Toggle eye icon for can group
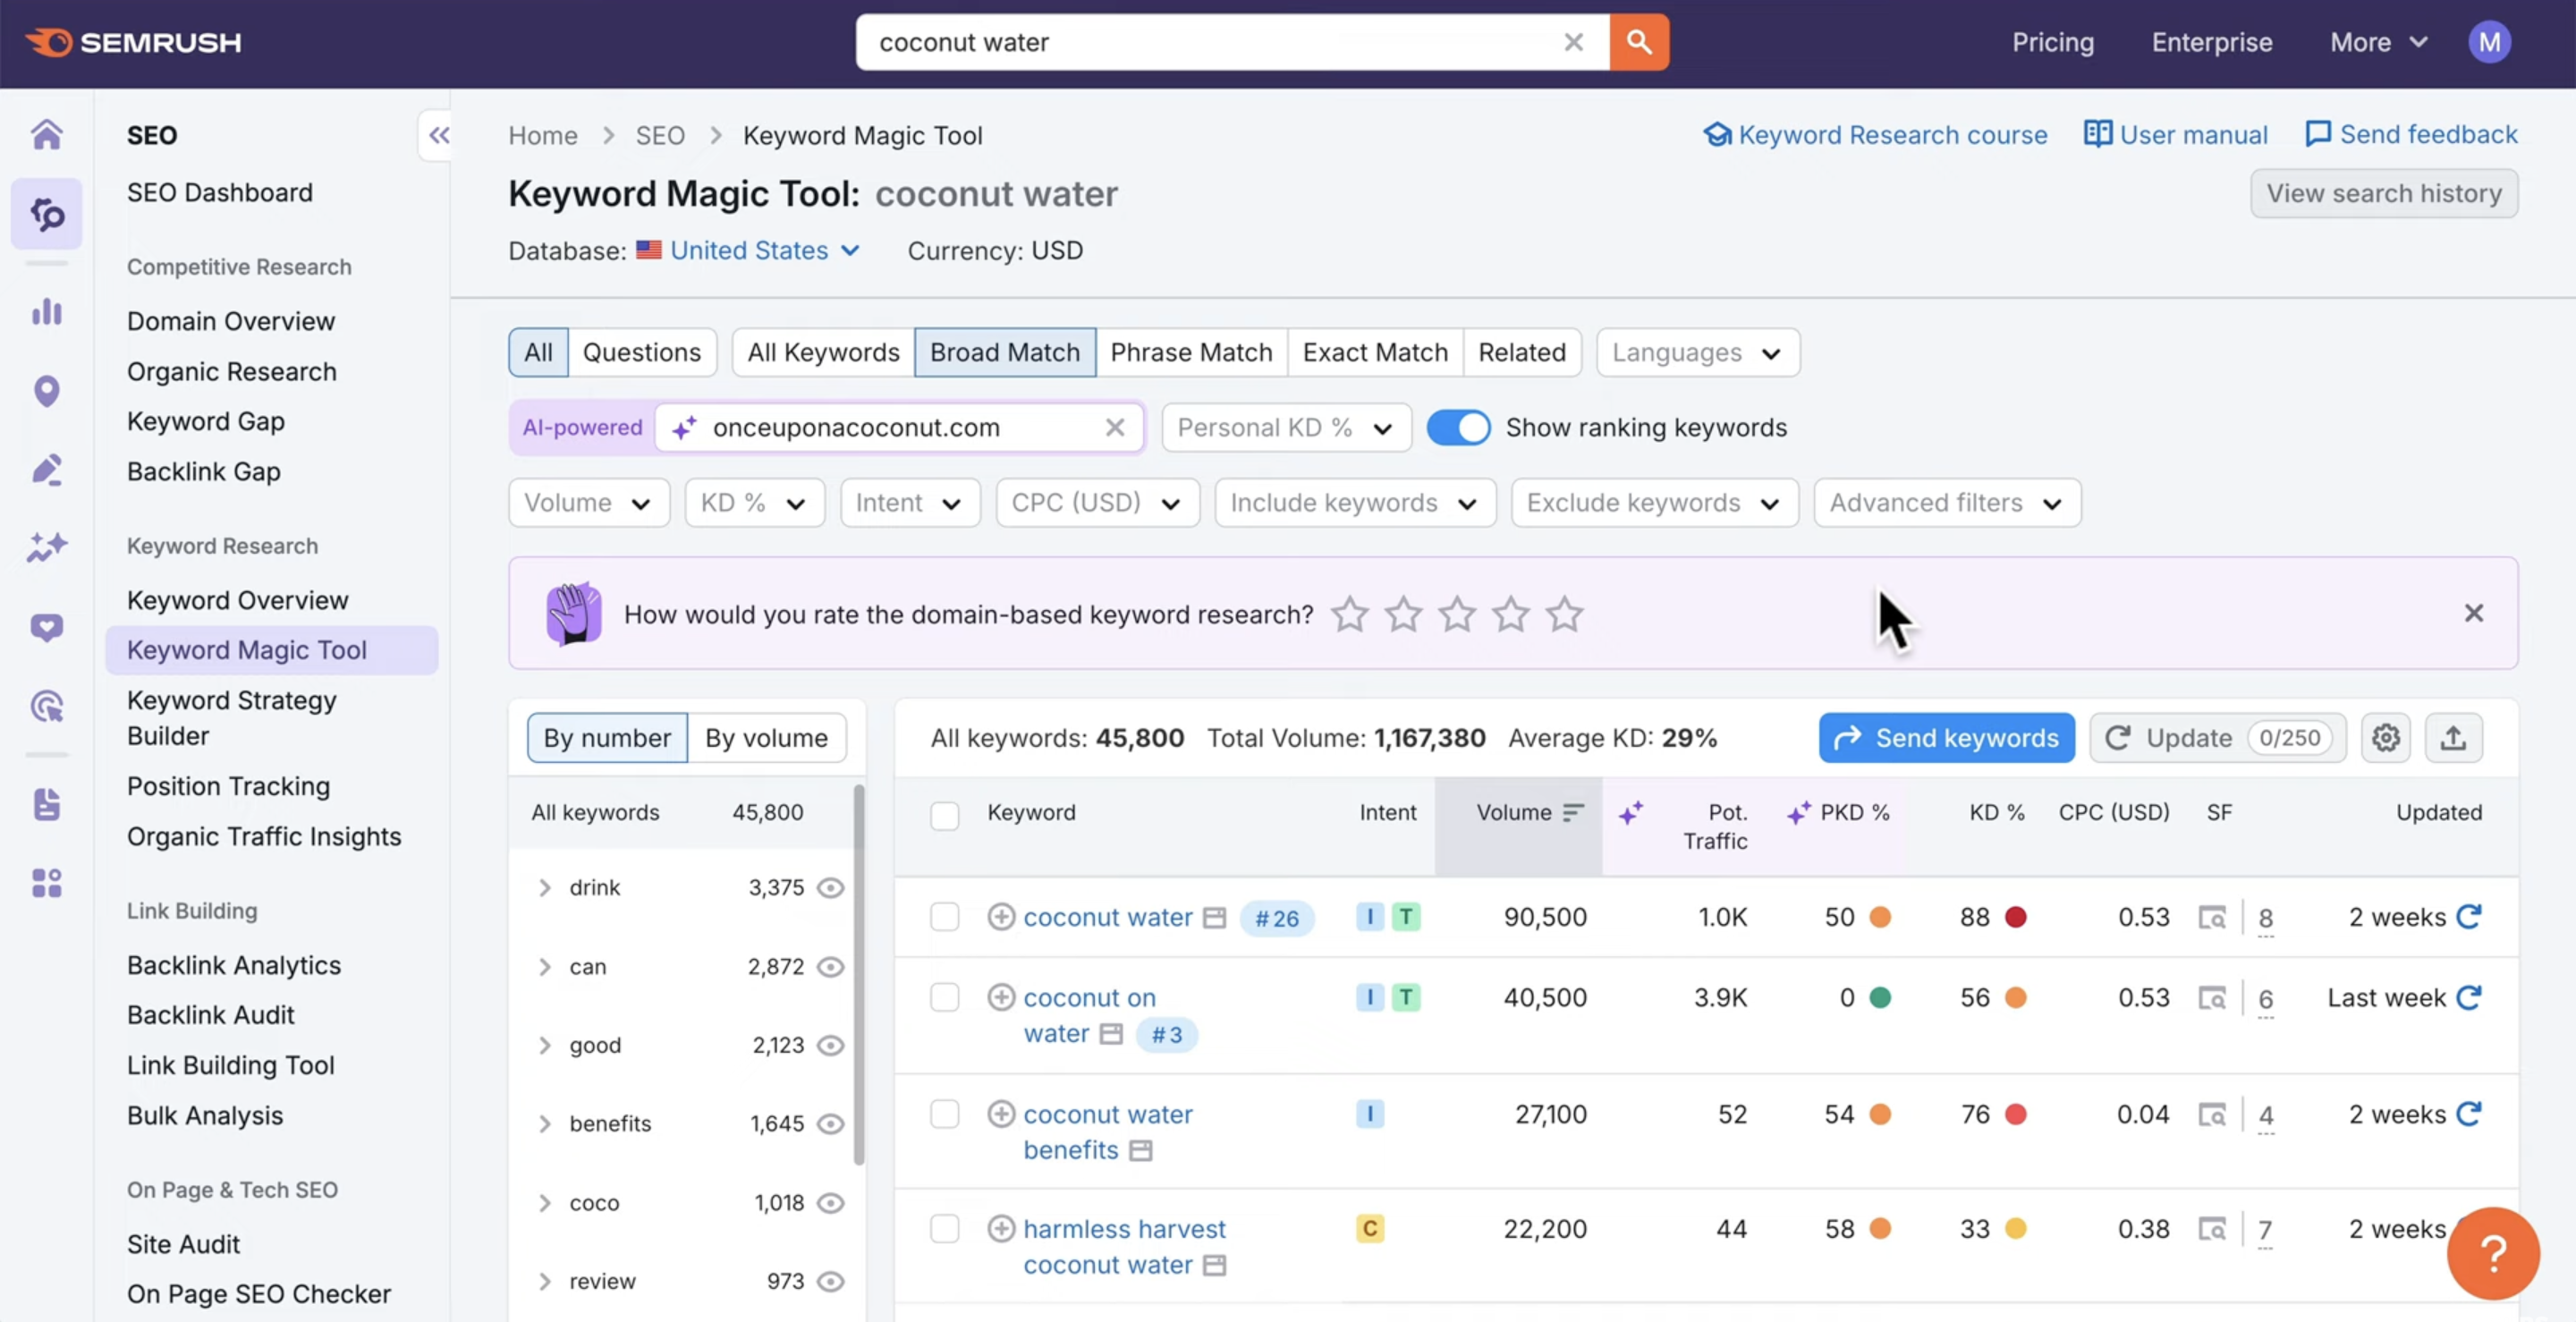This screenshot has height=1322, width=2576. click(x=830, y=967)
